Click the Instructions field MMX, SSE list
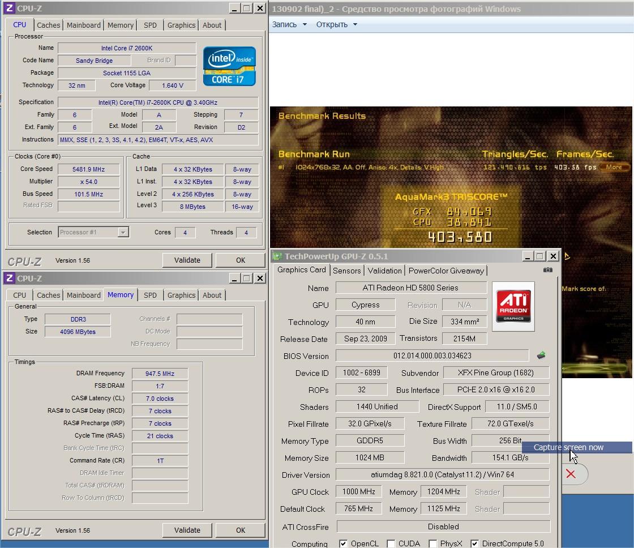Screen dimensions: 634x548 (x=158, y=139)
